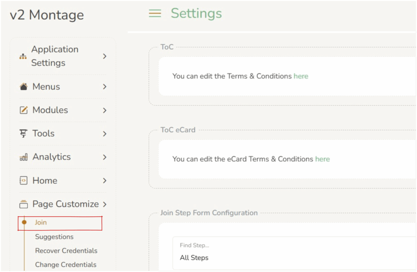Click the house icon next to Menus

pyautogui.click(x=24, y=87)
